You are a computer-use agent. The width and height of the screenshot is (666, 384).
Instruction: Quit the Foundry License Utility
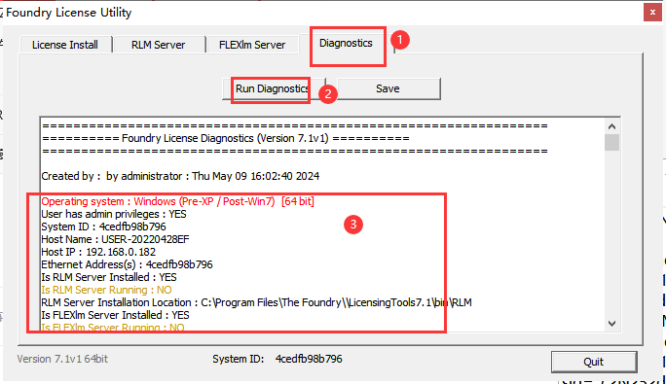594,362
